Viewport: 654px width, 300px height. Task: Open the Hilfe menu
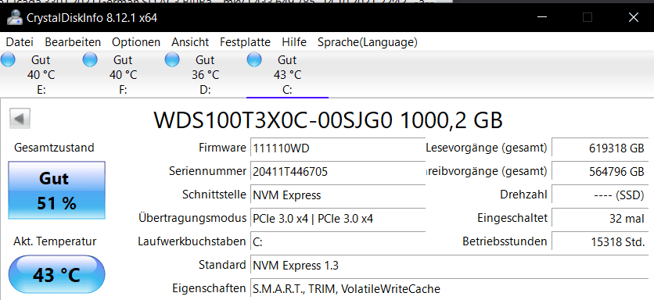click(294, 42)
